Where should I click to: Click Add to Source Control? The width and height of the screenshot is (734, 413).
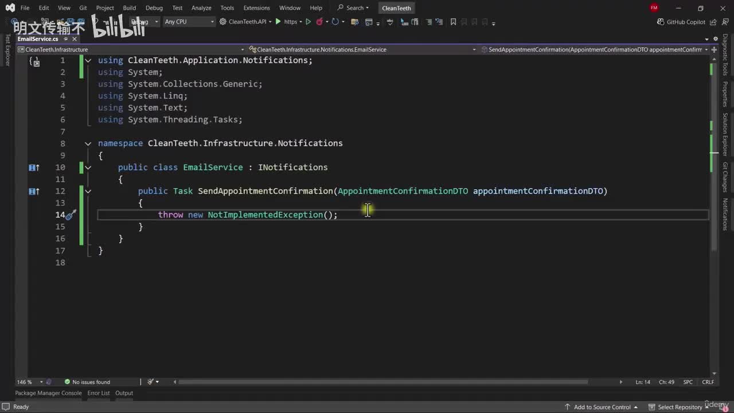point(602,407)
